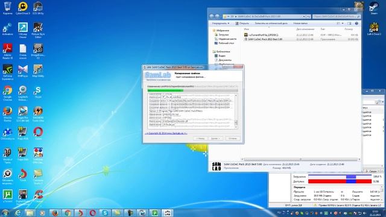Open the Mozilla Firefox desktop shortcut
This screenshot has width=386, height=217.
click(8, 114)
